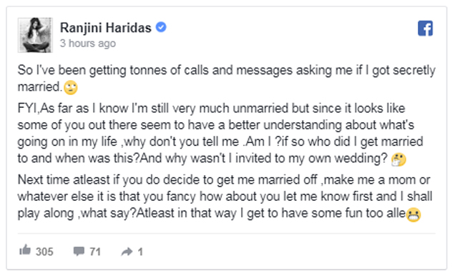Click the eye-roll emoji after 'married.'
This screenshot has width=465, height=278.
pos(71,88)
